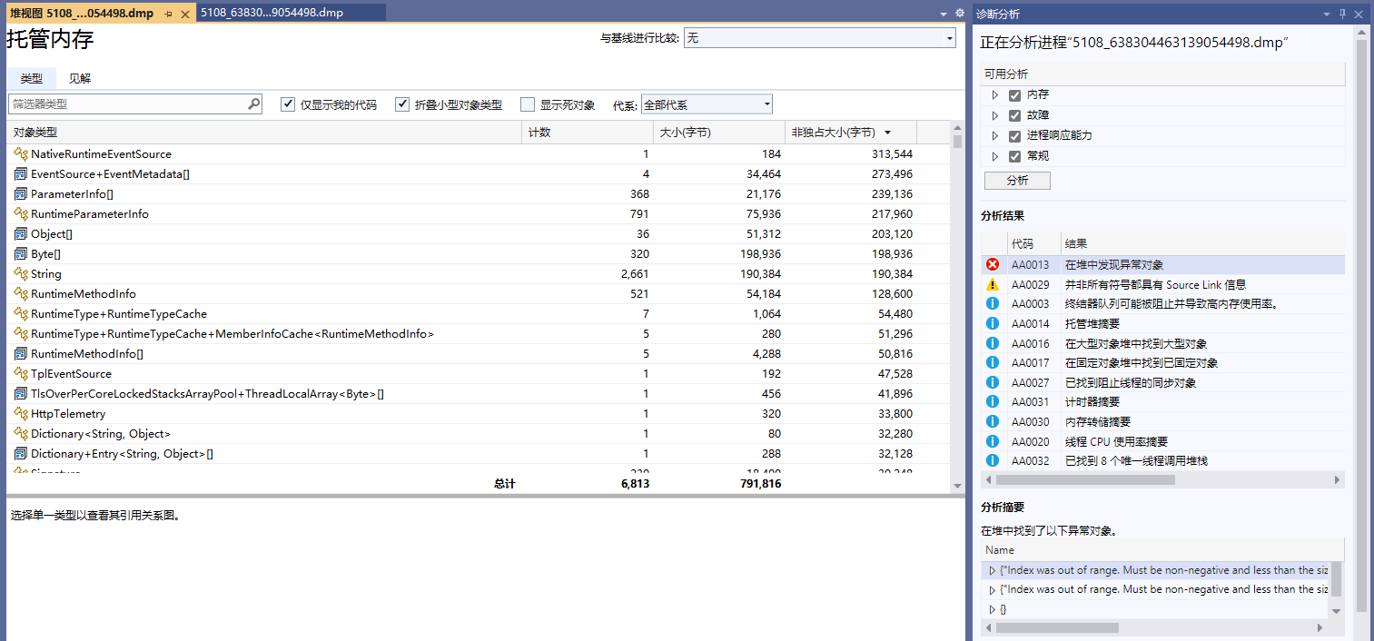Switch to the 见解 tab
Viewport: 1374px width, 641px height.
click(80, 79)
